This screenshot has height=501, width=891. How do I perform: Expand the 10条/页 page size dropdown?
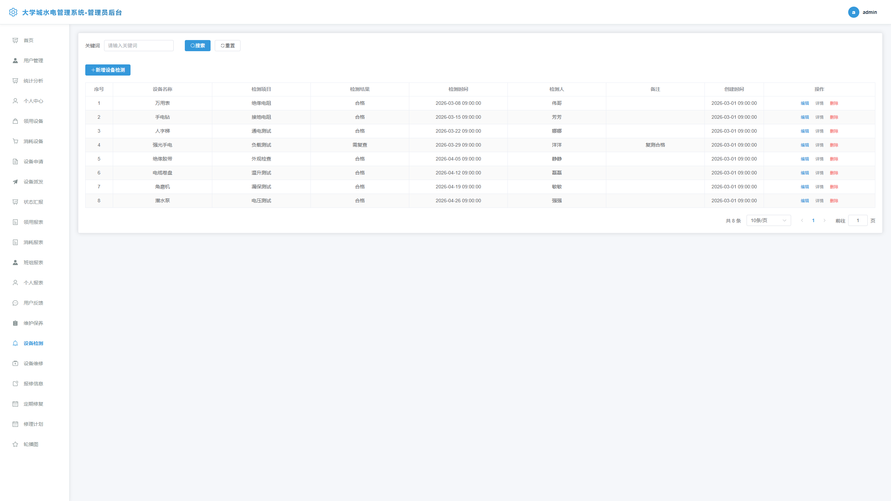click(768, 220)
